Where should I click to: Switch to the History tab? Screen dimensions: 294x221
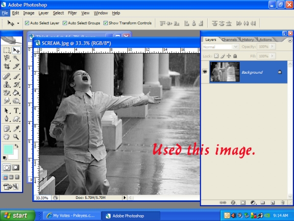point(248,39)
